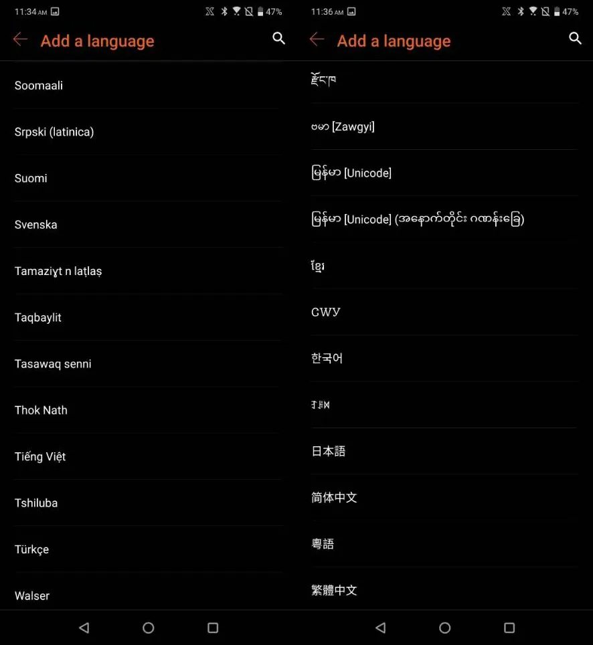Tap home circle on right navigation bar
Screen dimensions: 593x645
coord(445,628)
